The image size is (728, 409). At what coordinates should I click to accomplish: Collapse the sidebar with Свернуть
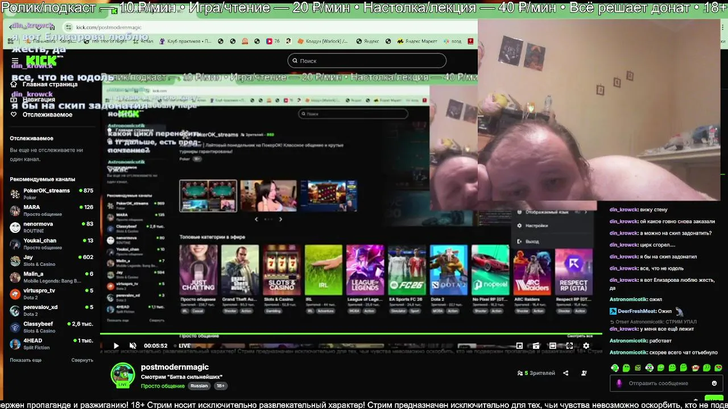click(x=82, y=360)
